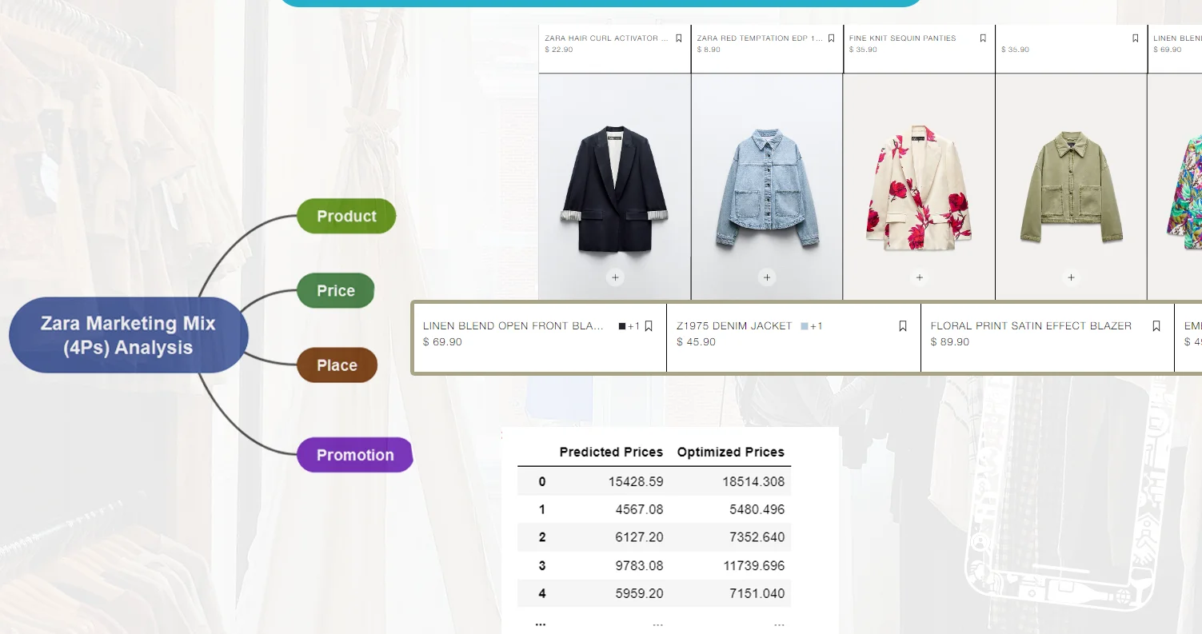Toggle the bookmark on Zara Red Temptation EDP
This screenshot has height=634, width=1202.
(831, 38)
